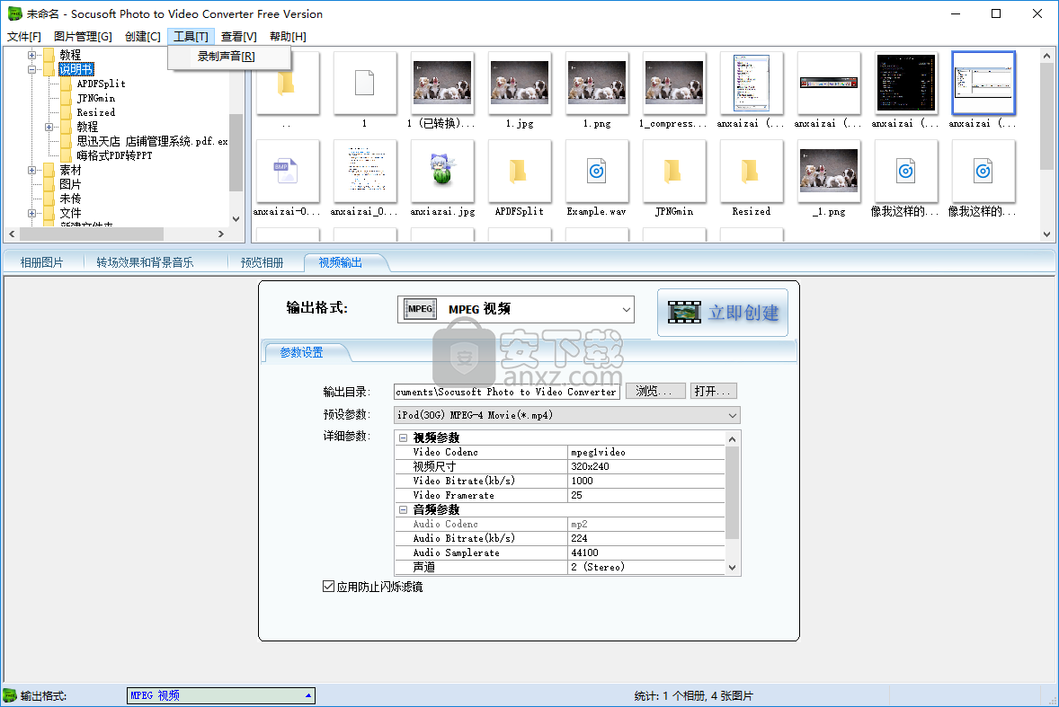1059x707 pixels.
Task: Click the output directory path field
Action: [506, 392]
